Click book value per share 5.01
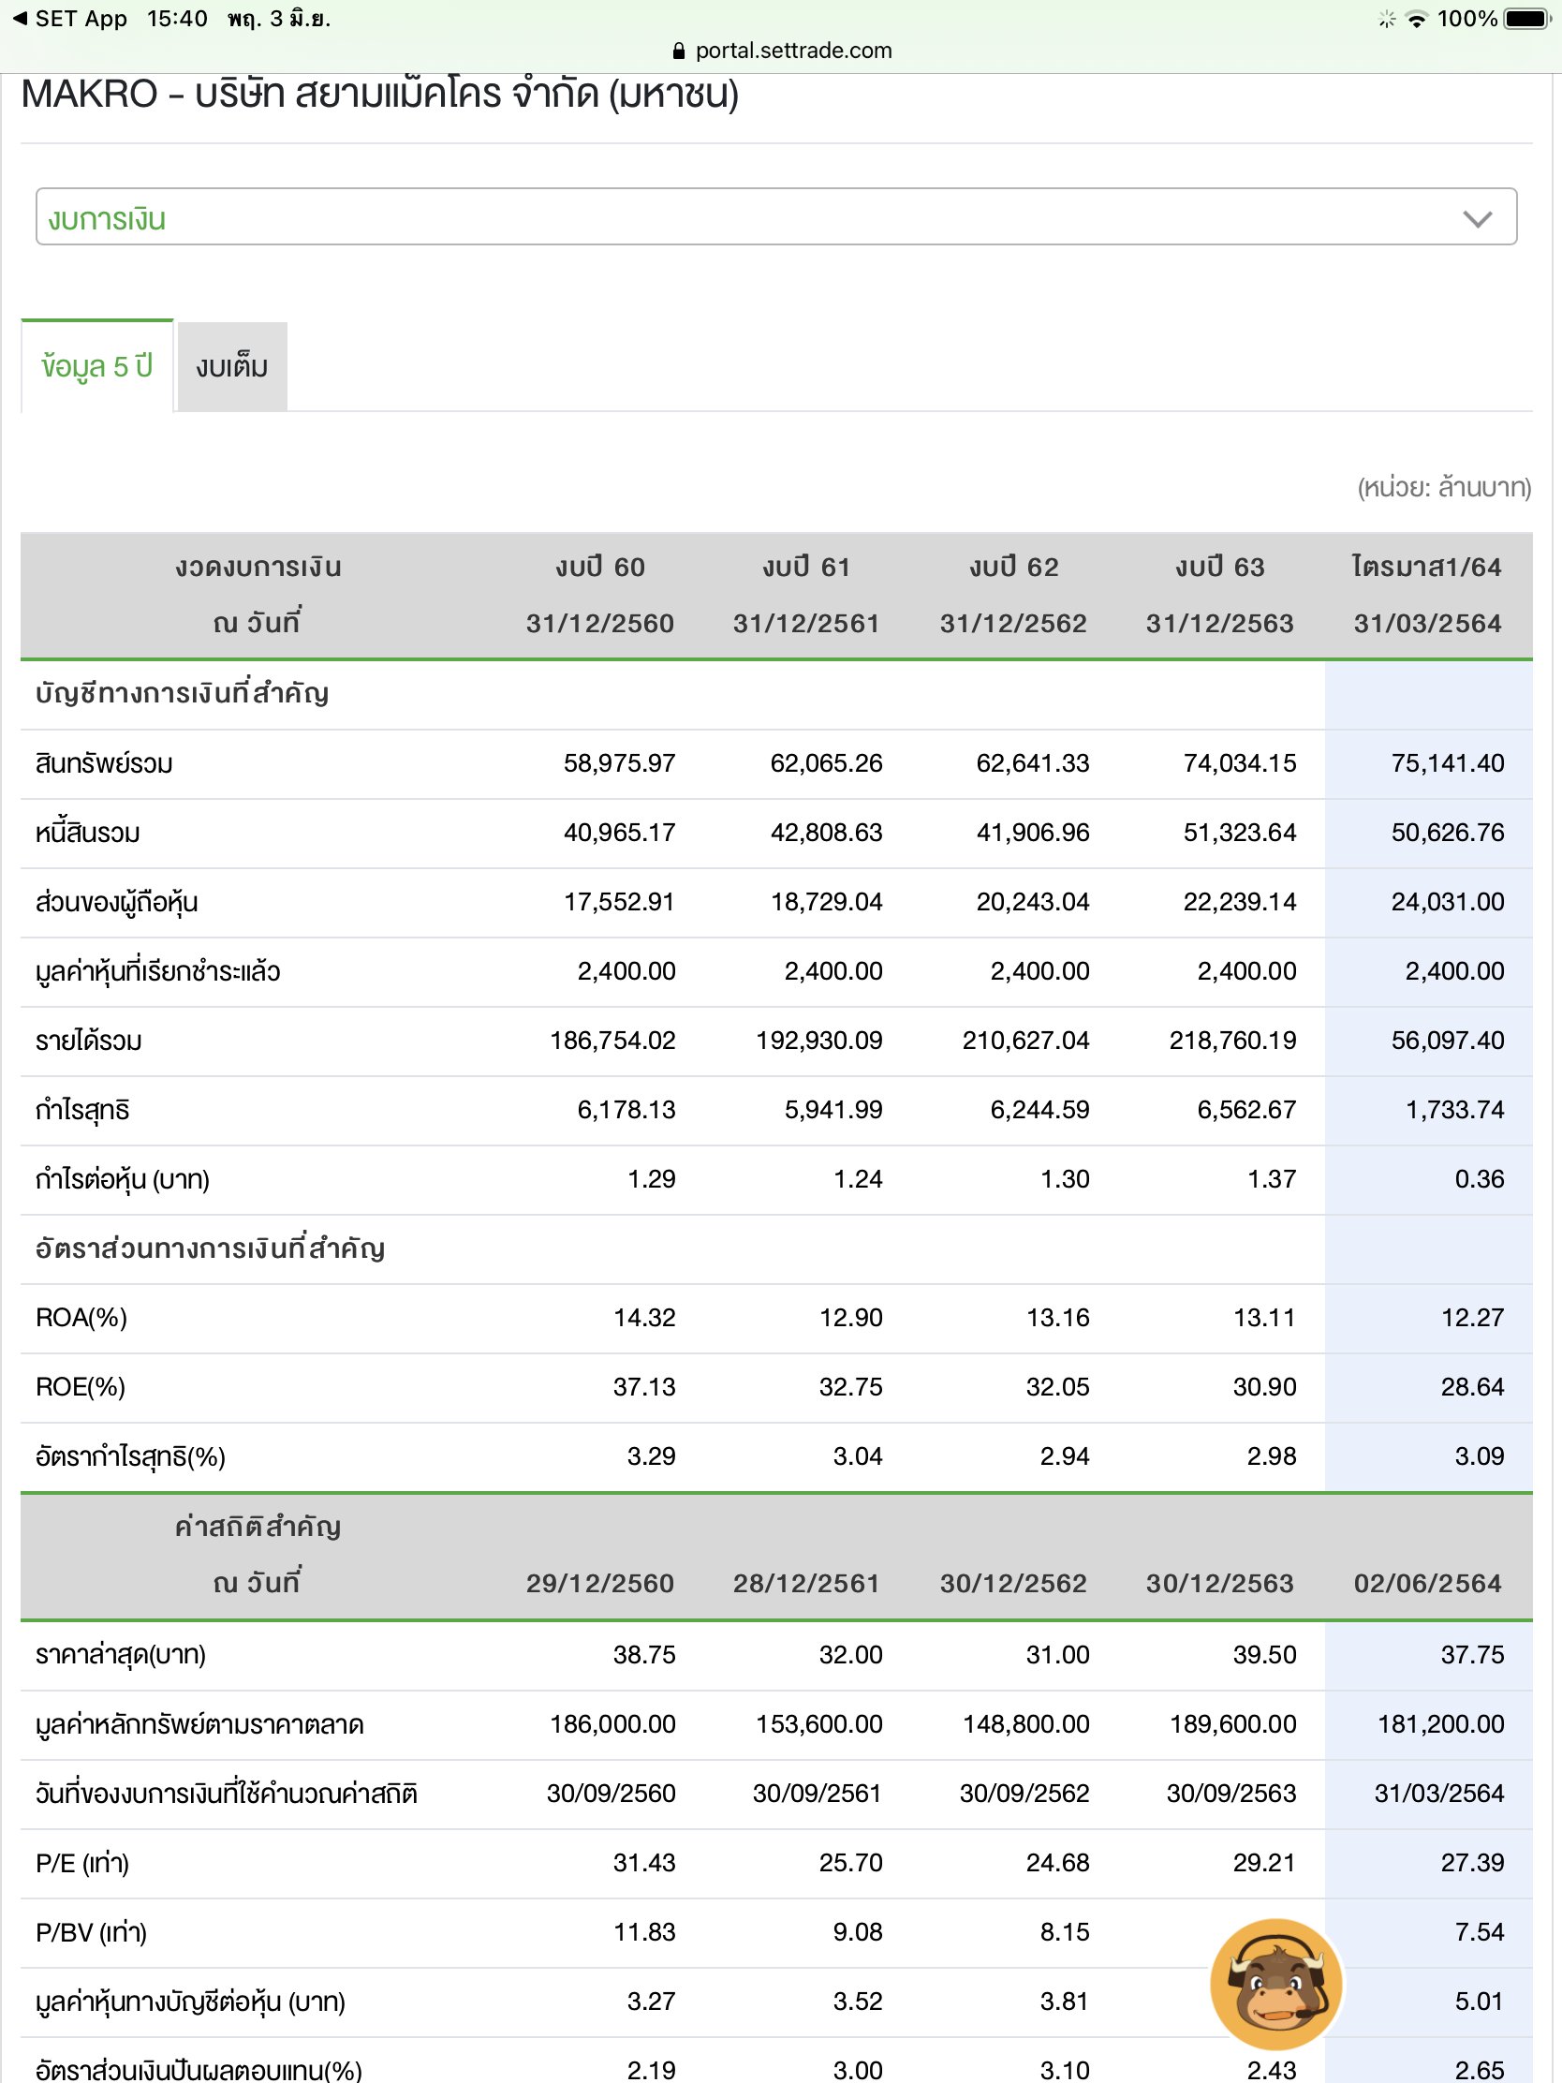Screen dimensions: 1562x2083 click(1480, 2002)
